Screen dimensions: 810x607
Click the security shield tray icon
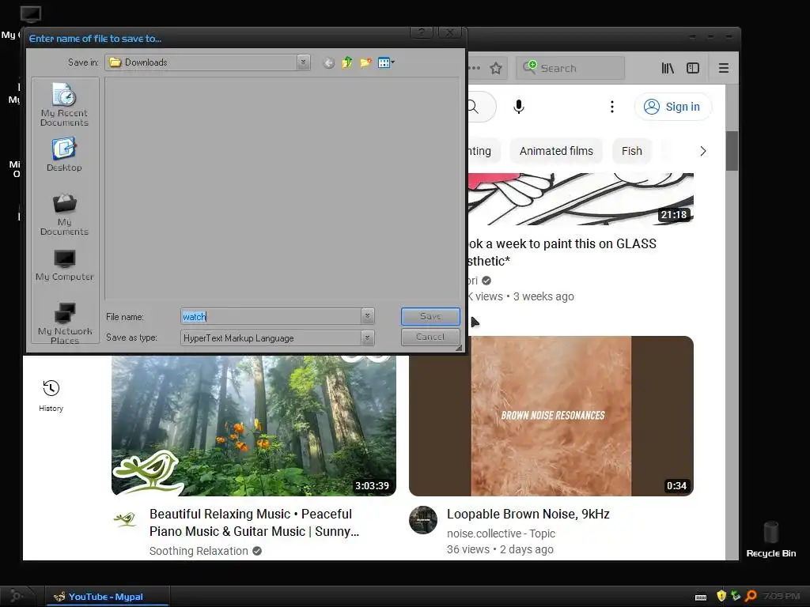(x=721, y=596)
